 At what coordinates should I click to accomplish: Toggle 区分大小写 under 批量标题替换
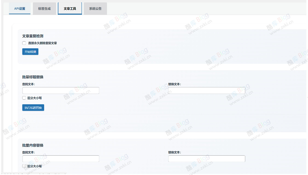pos(24,98)
